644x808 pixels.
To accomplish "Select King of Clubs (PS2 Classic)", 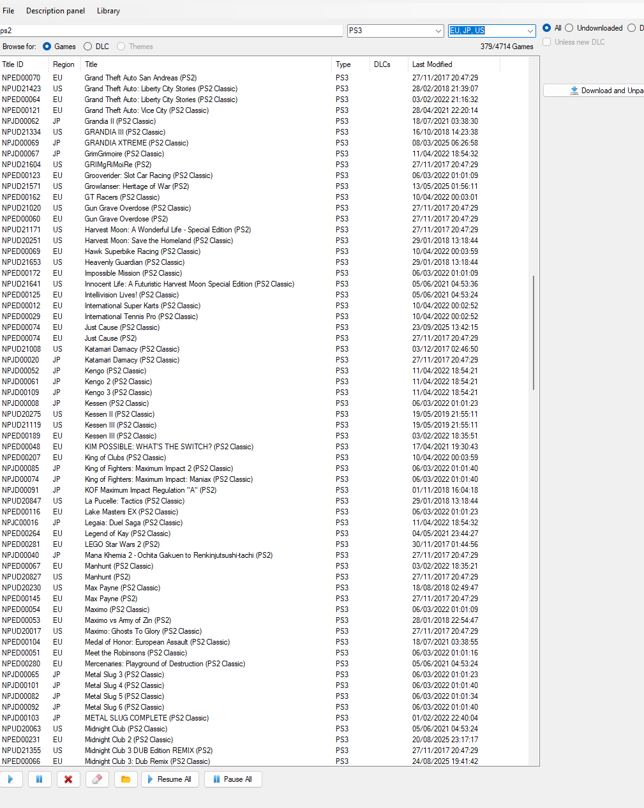I will click(265, 458).
